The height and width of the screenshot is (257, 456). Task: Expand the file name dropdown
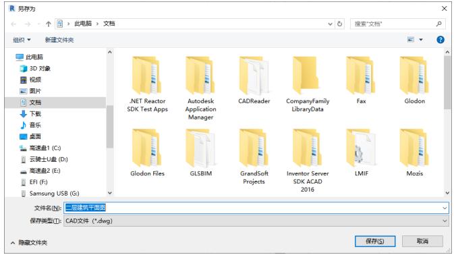445,208
